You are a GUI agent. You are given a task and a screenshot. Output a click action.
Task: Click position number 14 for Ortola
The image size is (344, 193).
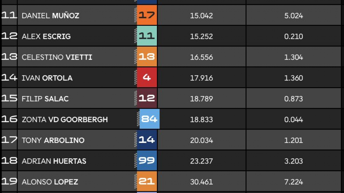pyautogui.click(x=9, y=77)
